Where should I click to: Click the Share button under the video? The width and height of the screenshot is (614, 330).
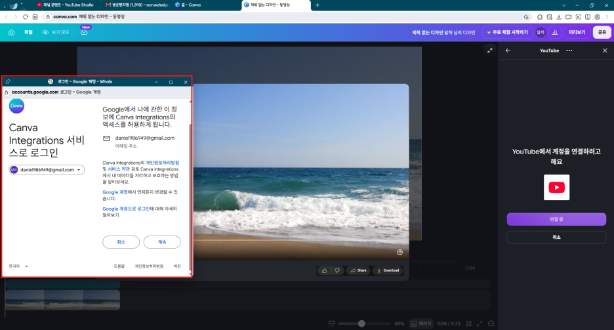tap(358, 270)
